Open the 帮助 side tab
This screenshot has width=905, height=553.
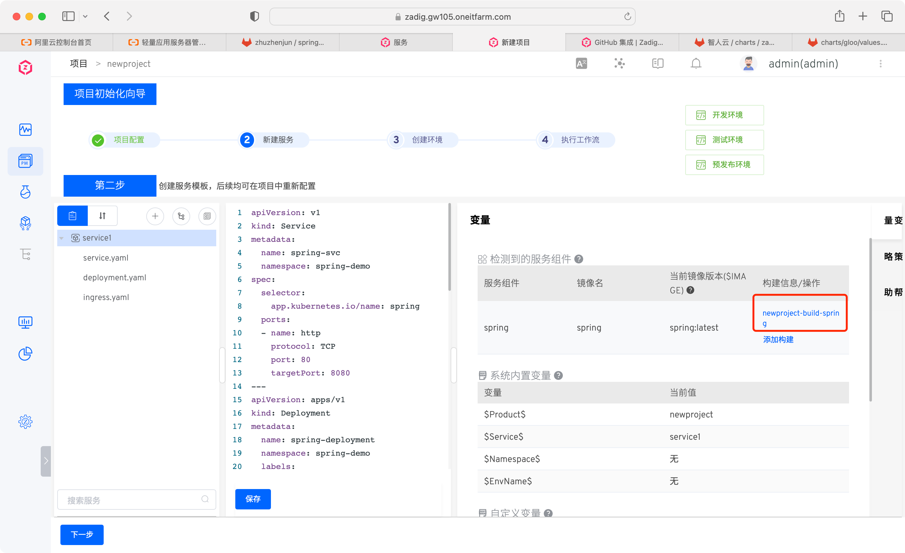pyautogui.click(x=893, y=292)
